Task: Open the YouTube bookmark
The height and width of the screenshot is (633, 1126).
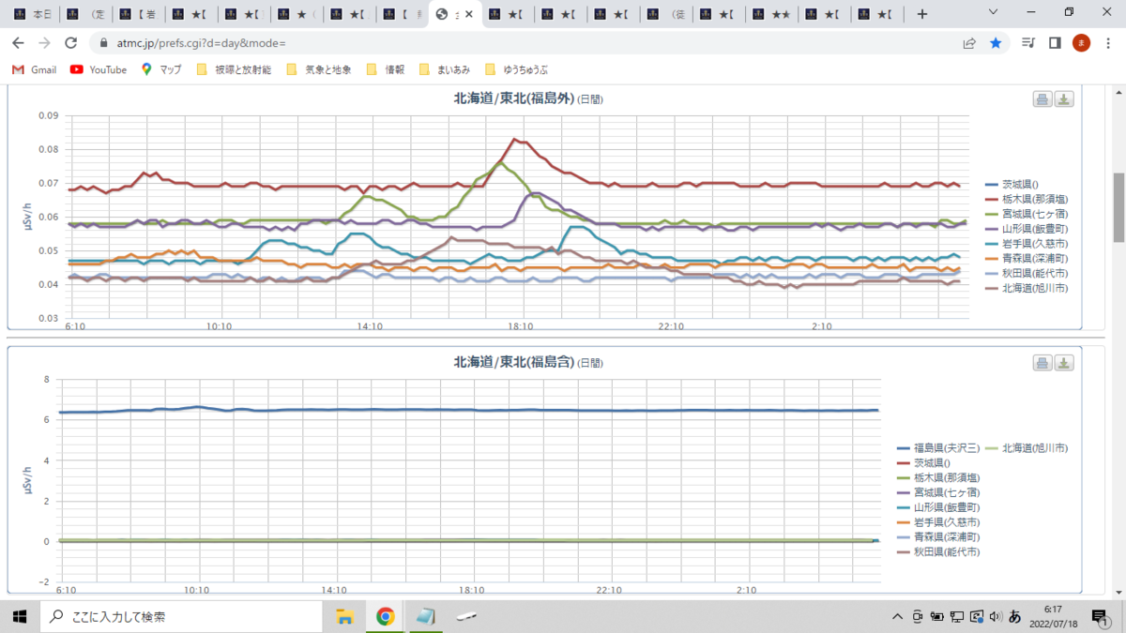Action: coord(99,69)
